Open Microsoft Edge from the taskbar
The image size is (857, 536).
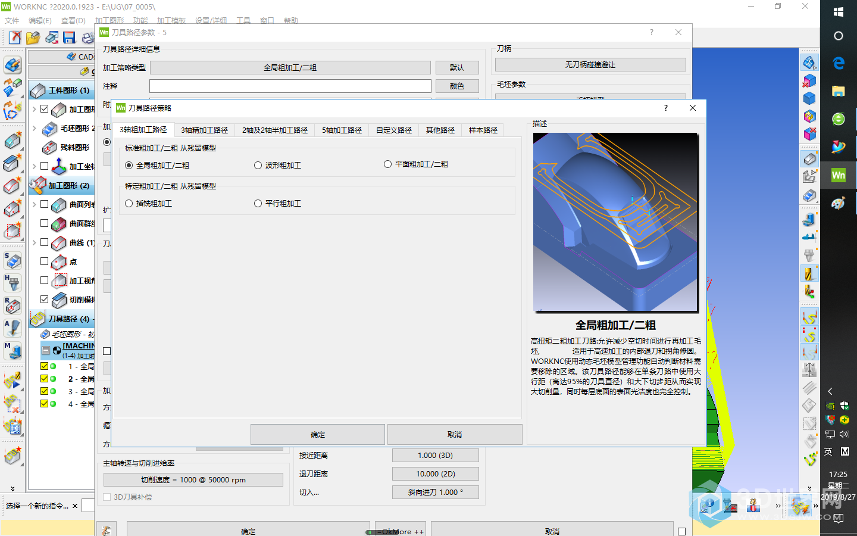coord(838,63)
